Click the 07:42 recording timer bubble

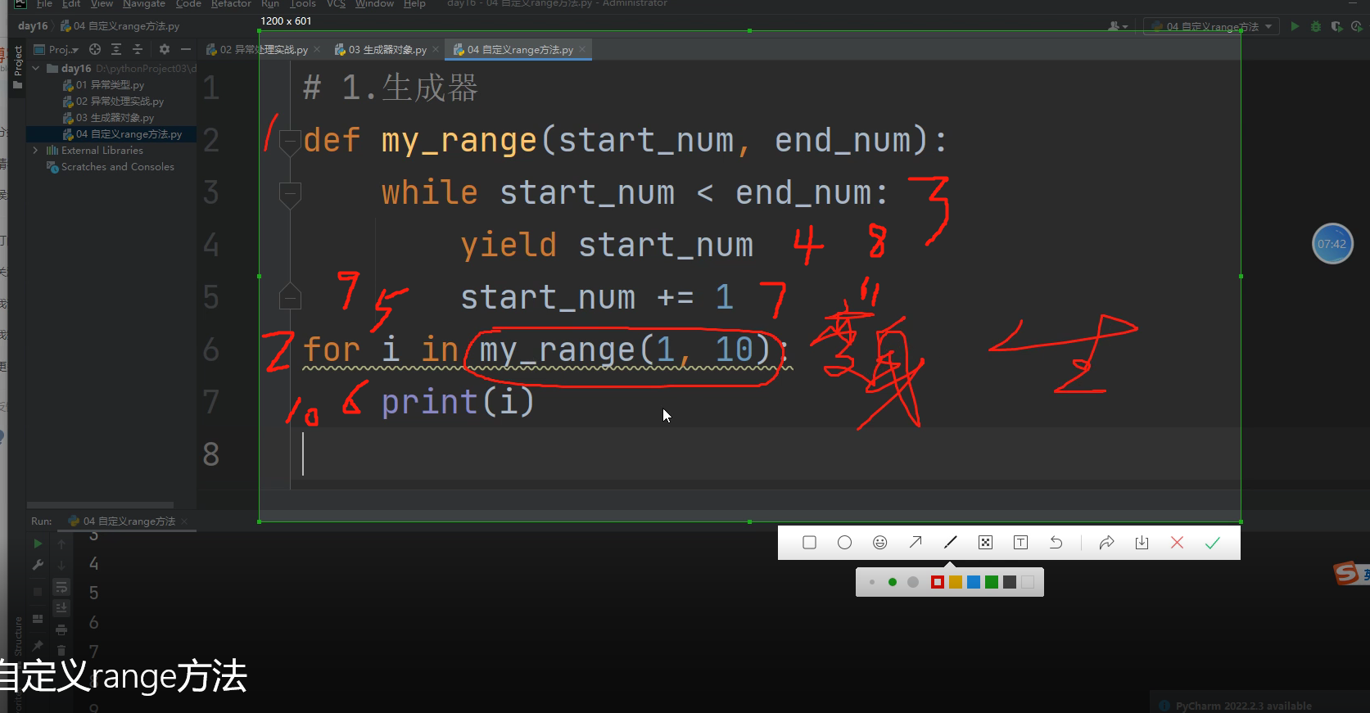tap(1332, 244)
